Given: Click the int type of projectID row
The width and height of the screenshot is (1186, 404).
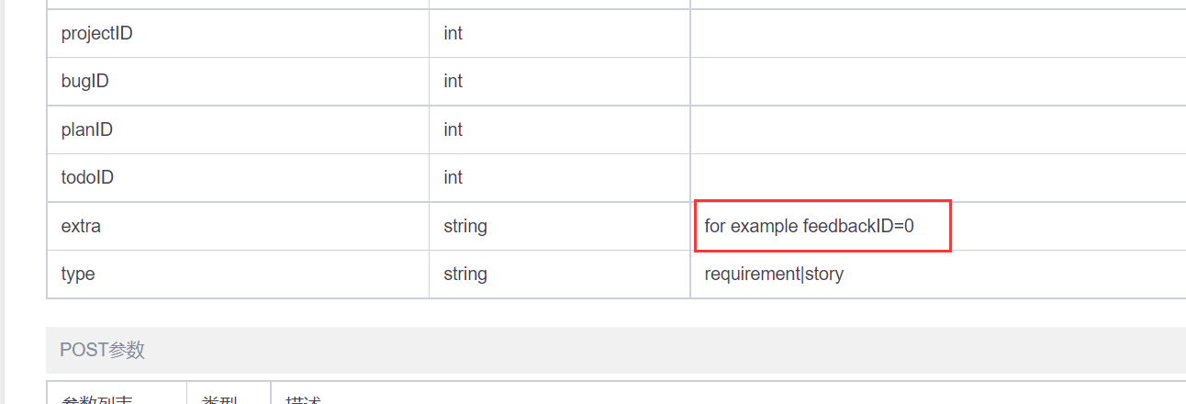Looking at the screenshot, I should pyautogui.click(x=453, y=34).
